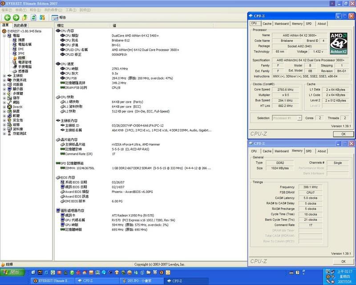Open the 報告 report toolbar button

[x=59, y=17]
